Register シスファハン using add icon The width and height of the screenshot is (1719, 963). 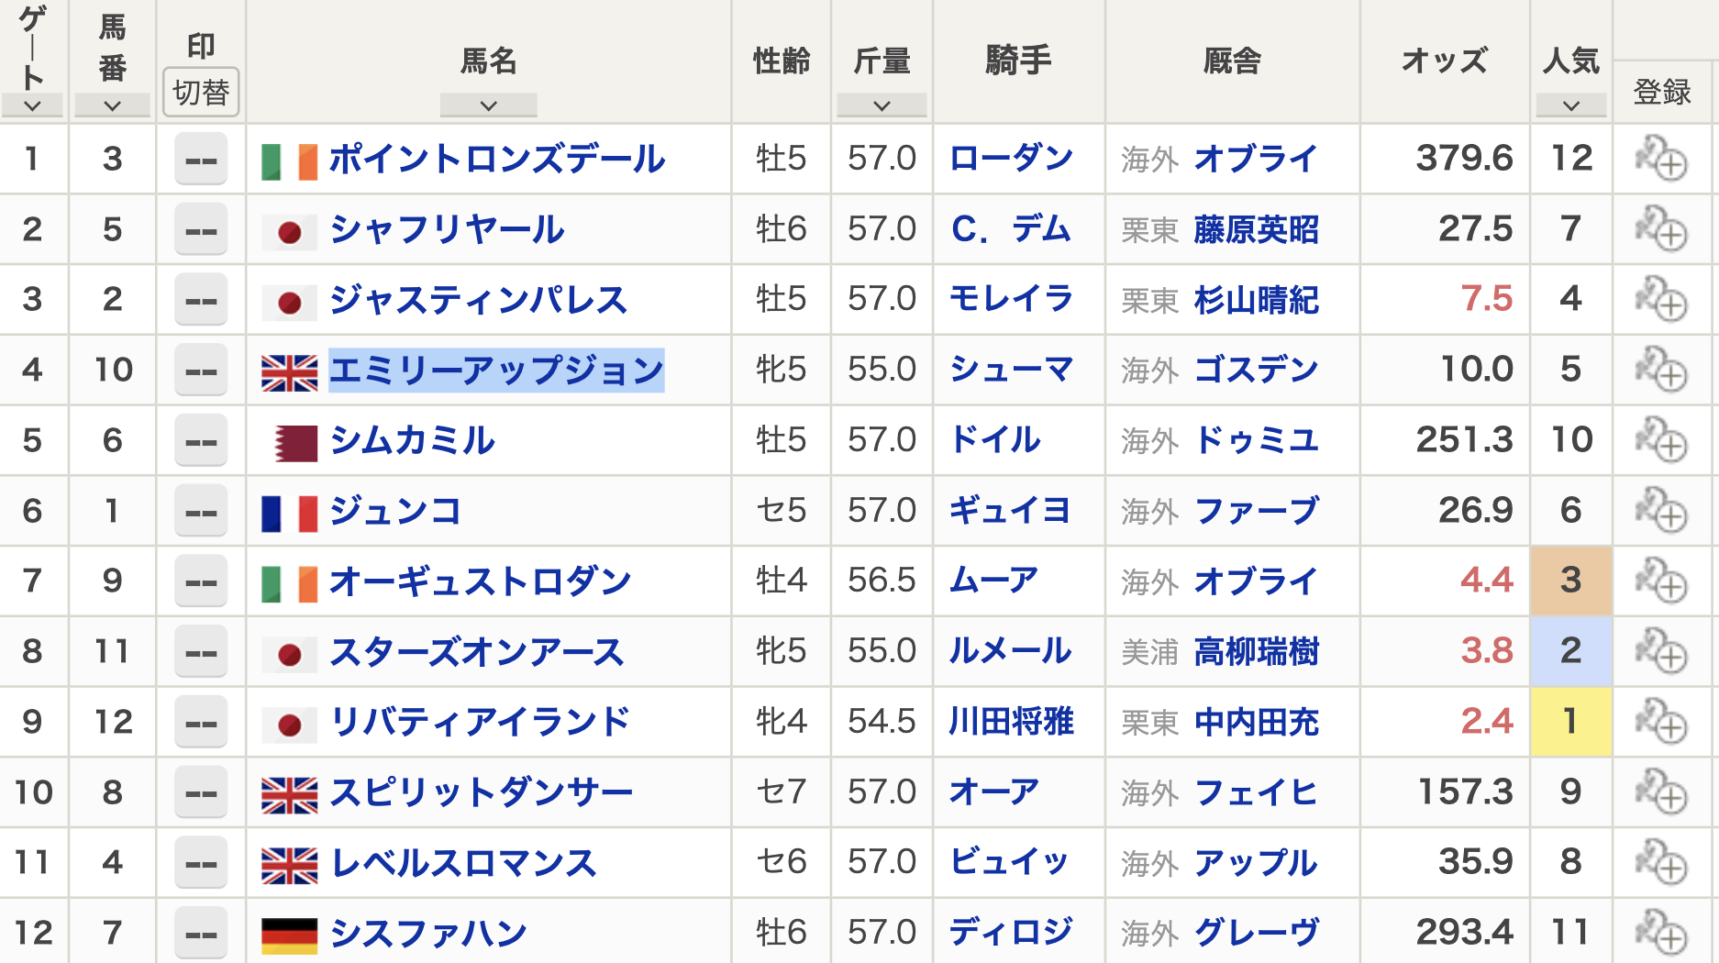pyautogui.click(x=1660, y=932)
